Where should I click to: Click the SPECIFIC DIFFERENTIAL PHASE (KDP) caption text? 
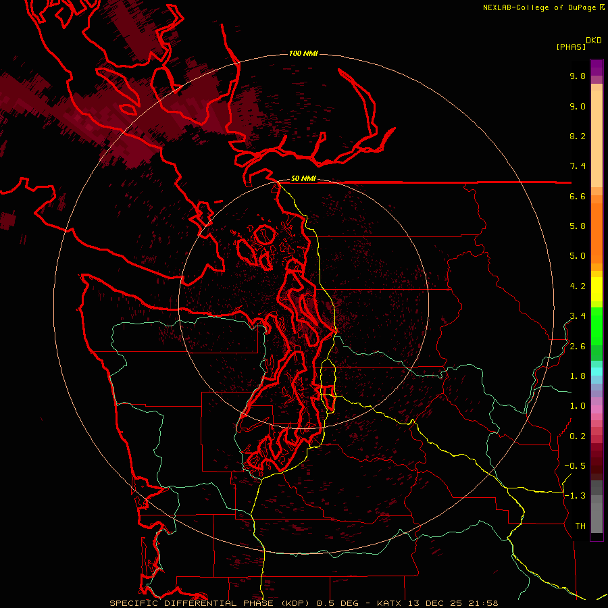coord(211,603)
